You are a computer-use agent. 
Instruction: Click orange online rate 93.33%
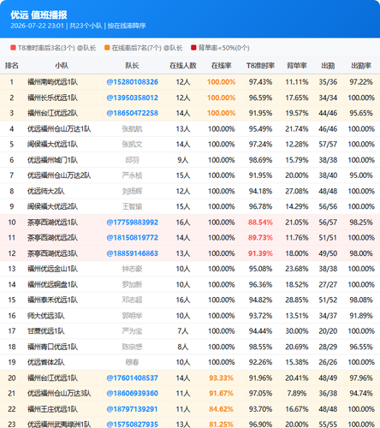(221, 378)
